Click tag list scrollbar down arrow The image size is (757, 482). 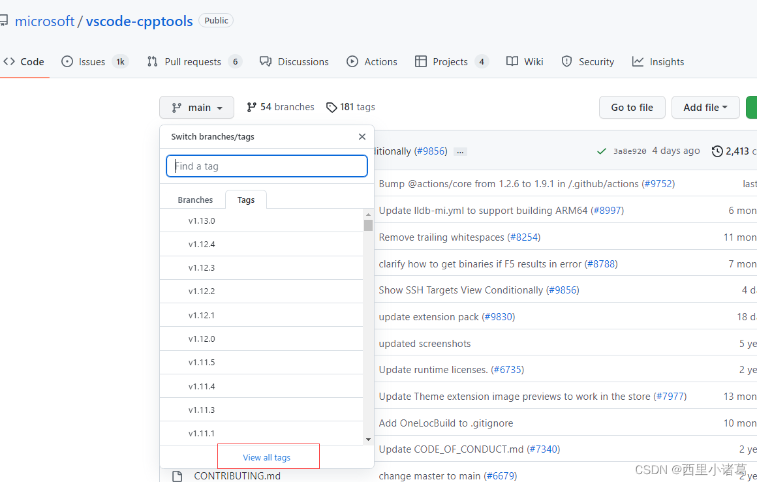click(368, 440)
